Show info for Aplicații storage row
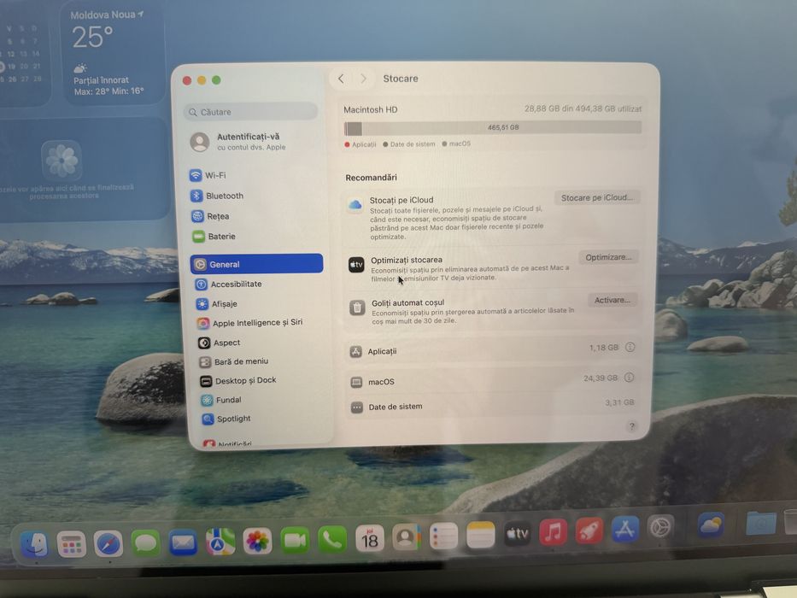Screen dimensions: 797x598 click(630, 348)
